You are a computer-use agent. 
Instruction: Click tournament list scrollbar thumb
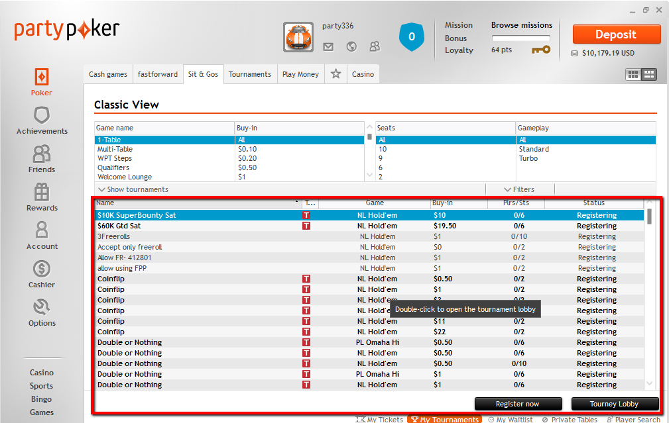649,216
